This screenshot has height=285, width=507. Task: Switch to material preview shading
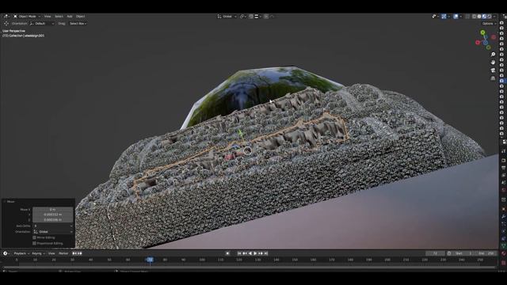coord(484,16)
